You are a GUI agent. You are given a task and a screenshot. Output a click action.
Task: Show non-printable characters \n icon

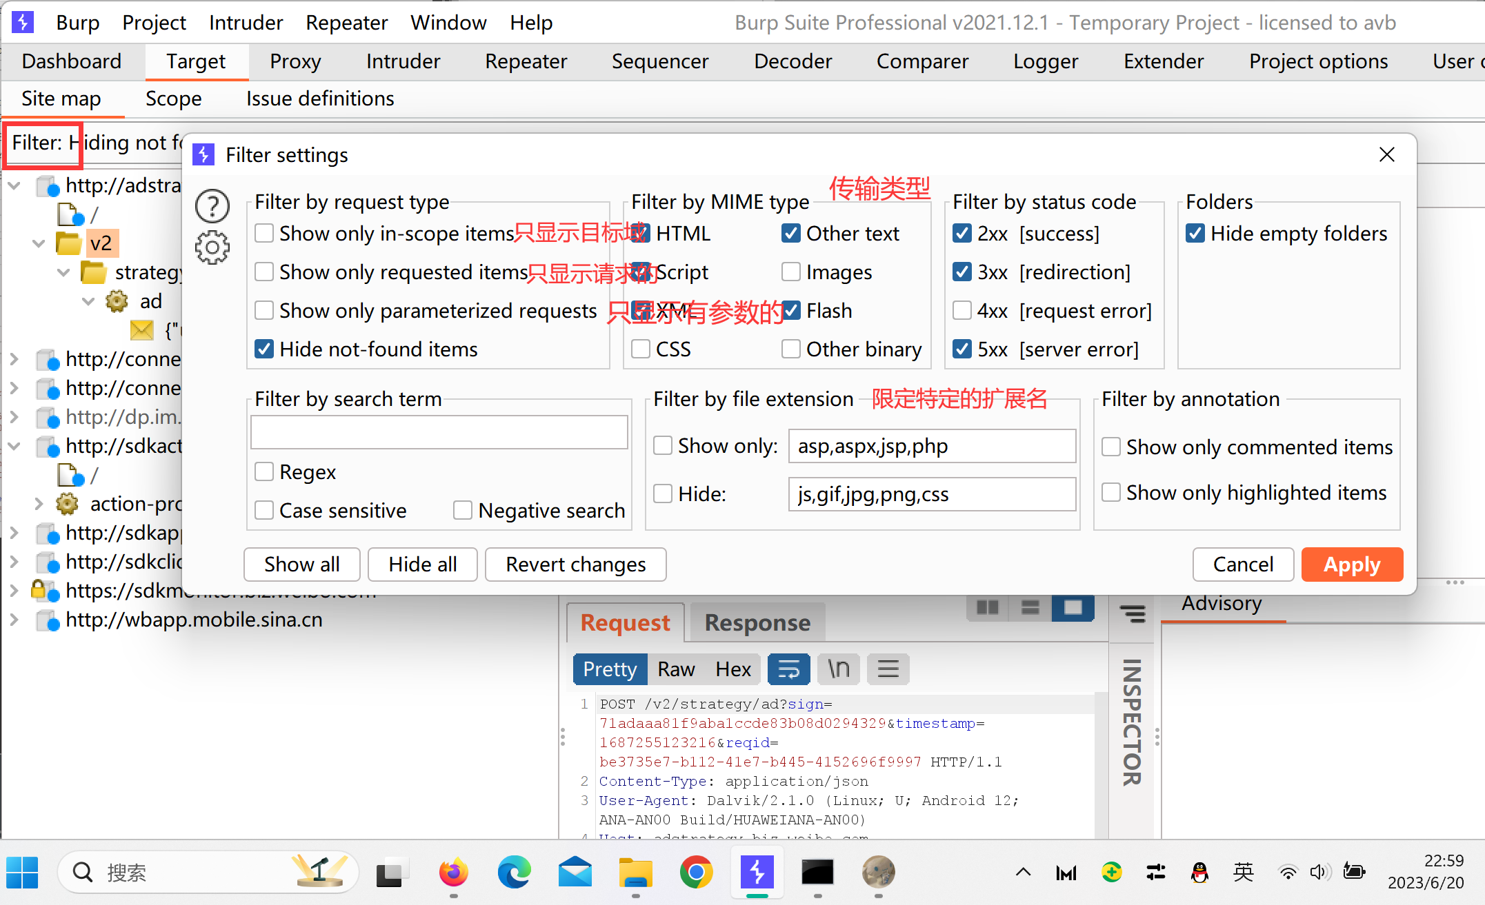tap(838, 669)
